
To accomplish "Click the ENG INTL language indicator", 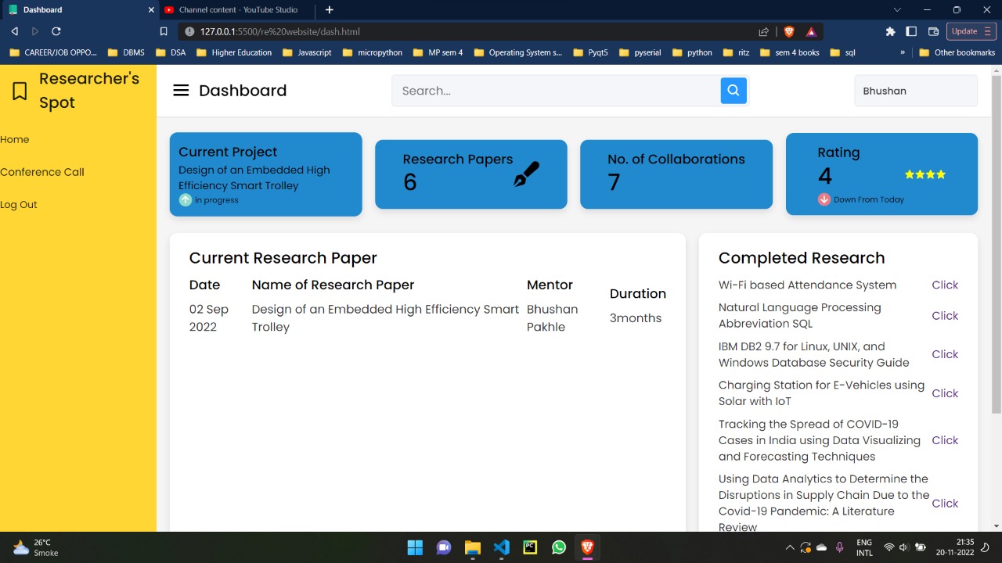I will (x=864, y=547).
